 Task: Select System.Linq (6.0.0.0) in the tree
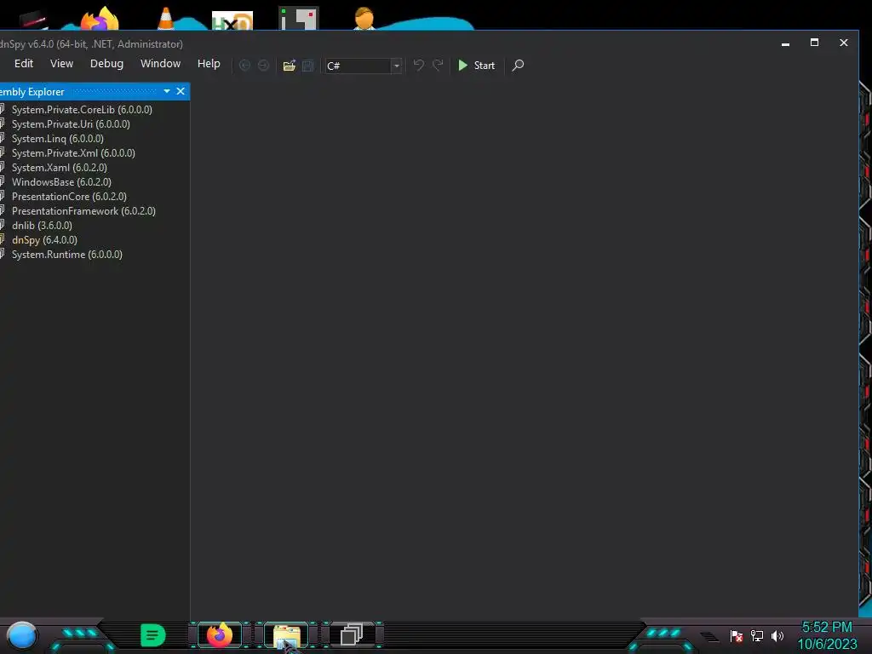click(x=57, y=139)
